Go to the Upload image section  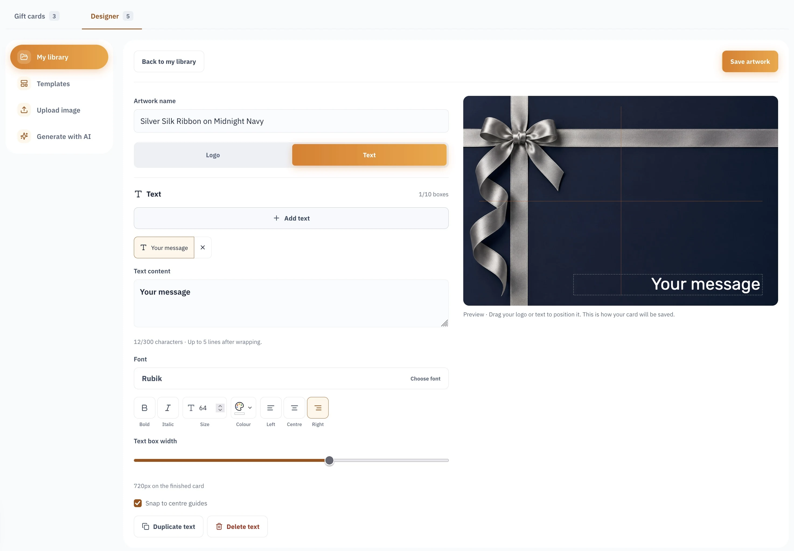59,110
